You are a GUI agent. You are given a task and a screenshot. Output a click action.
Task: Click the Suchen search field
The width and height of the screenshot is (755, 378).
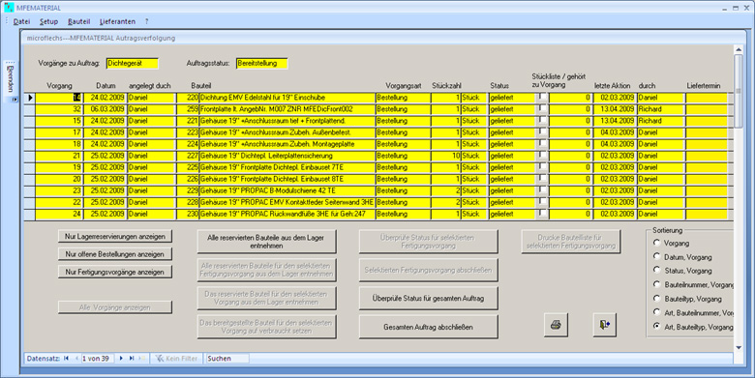[x=227, y=359]
